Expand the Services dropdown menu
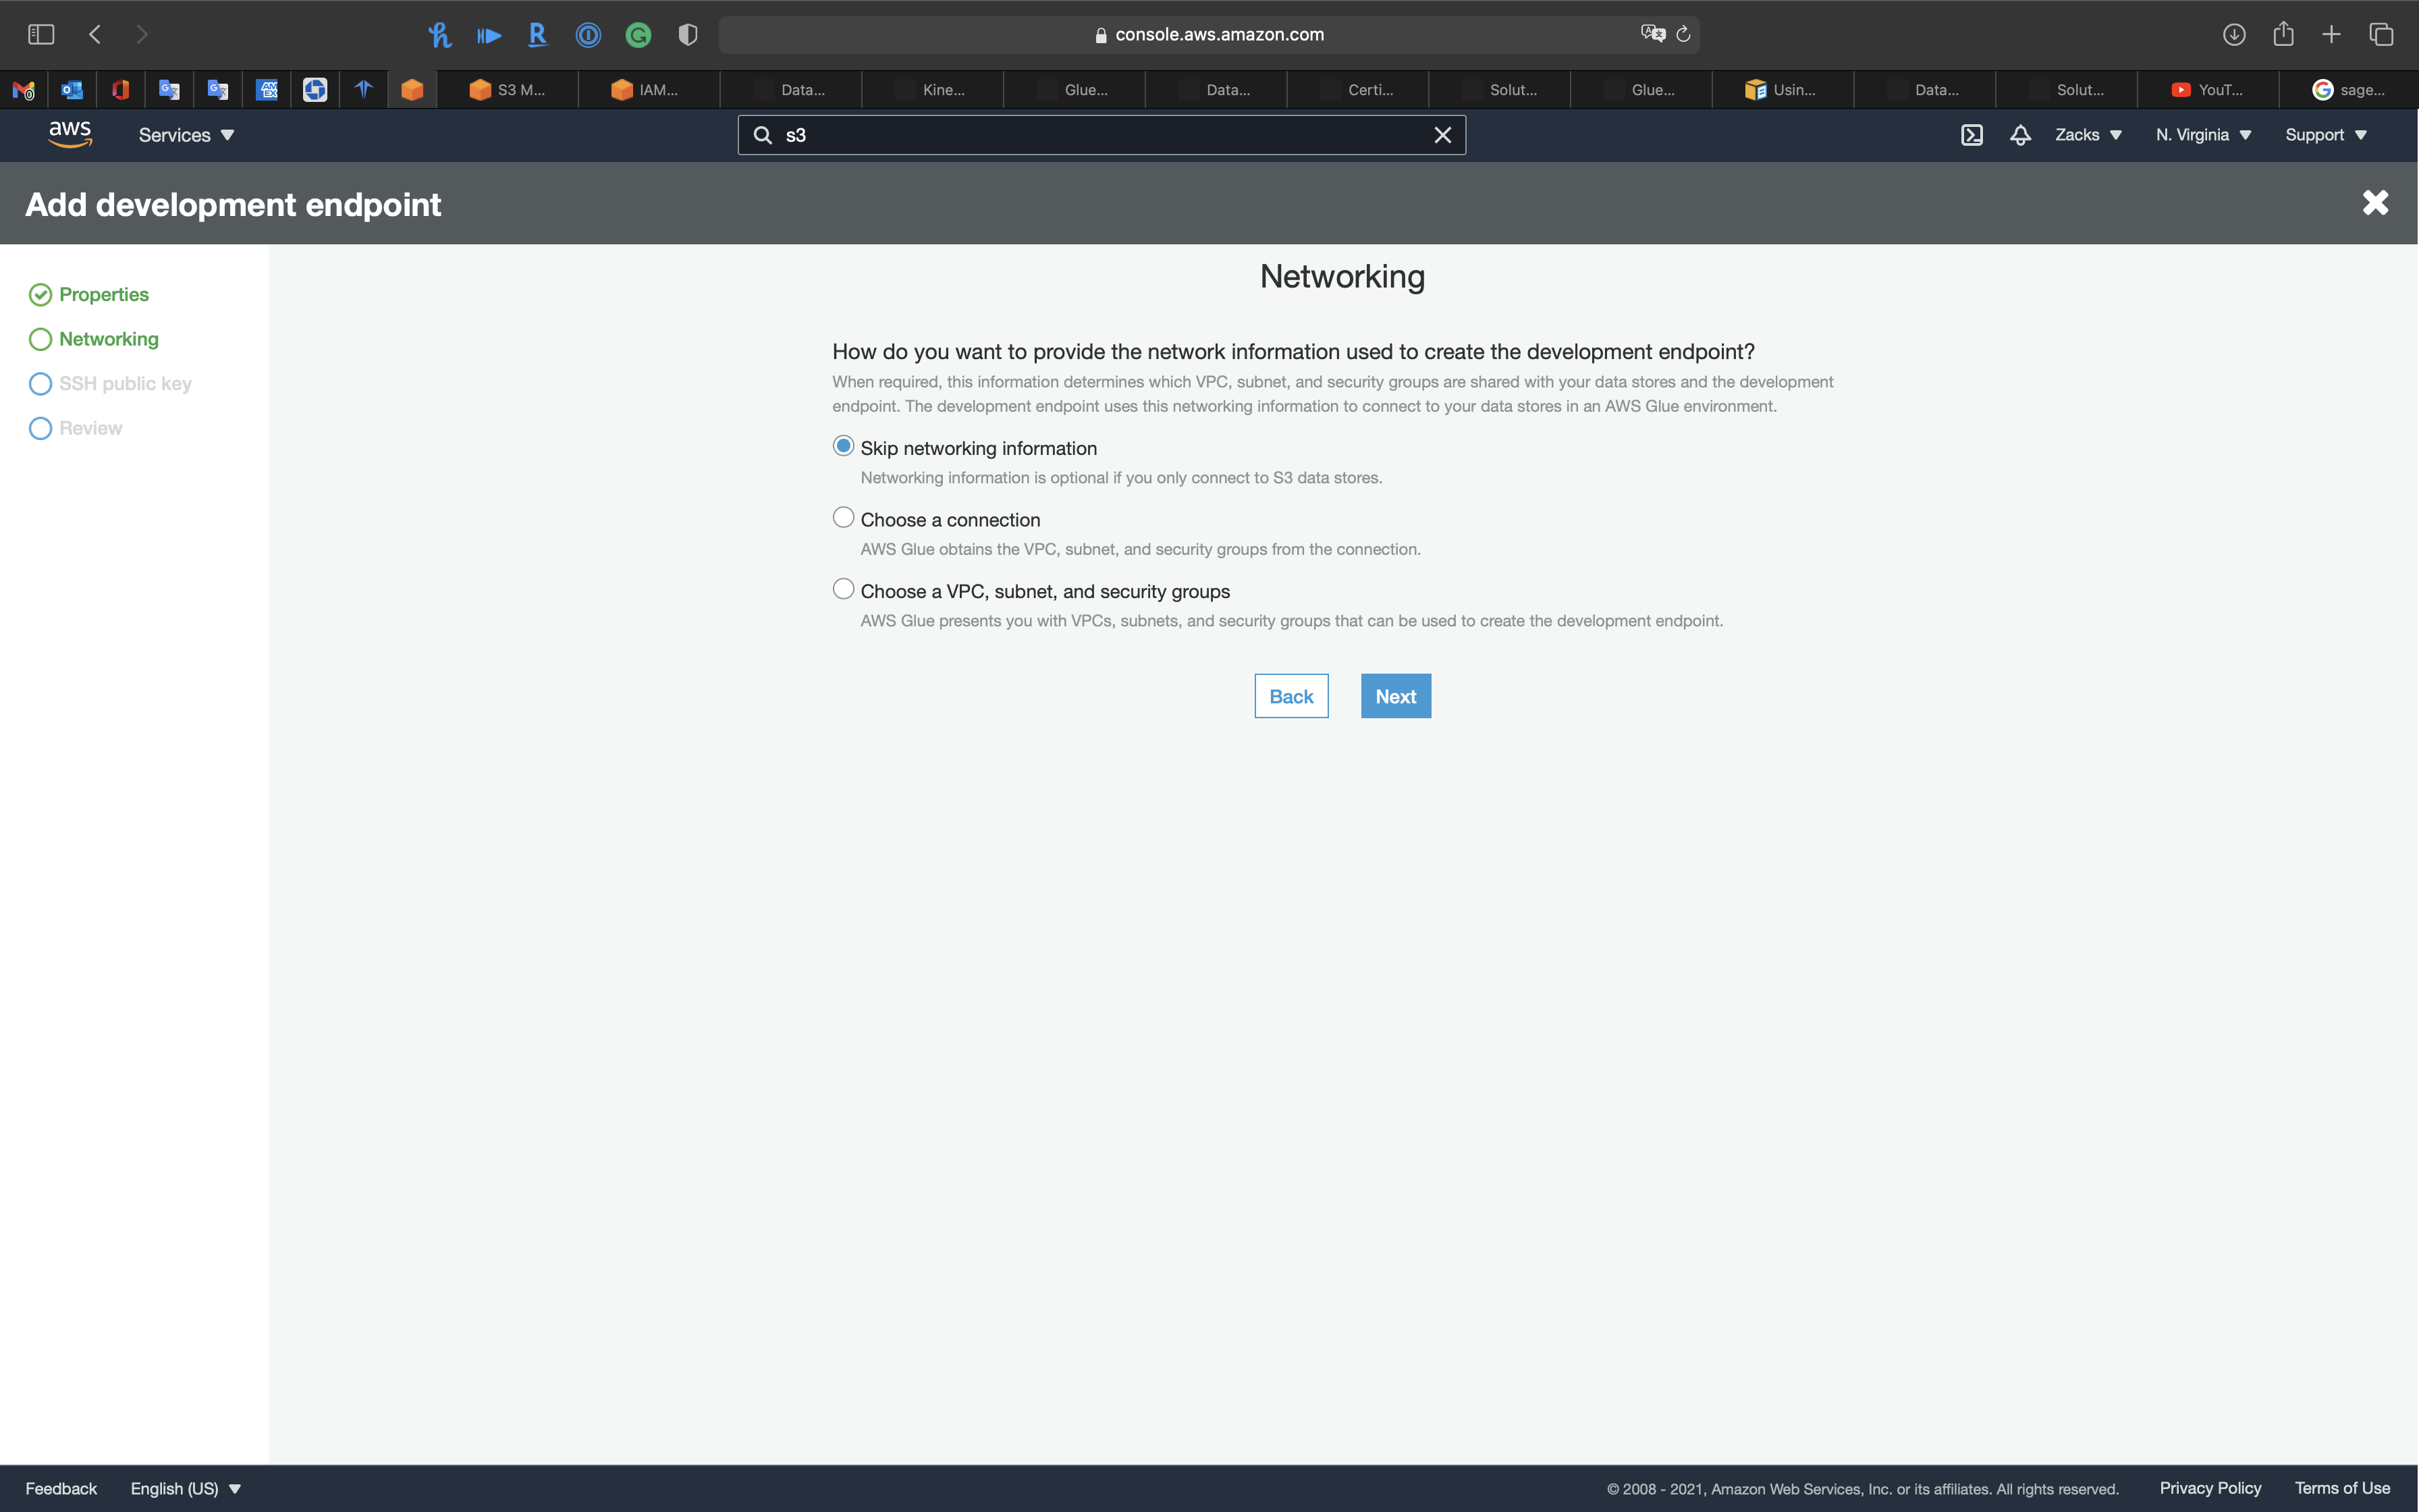The width and height of the screenshot is (2419, 1512). click(186, 135)
